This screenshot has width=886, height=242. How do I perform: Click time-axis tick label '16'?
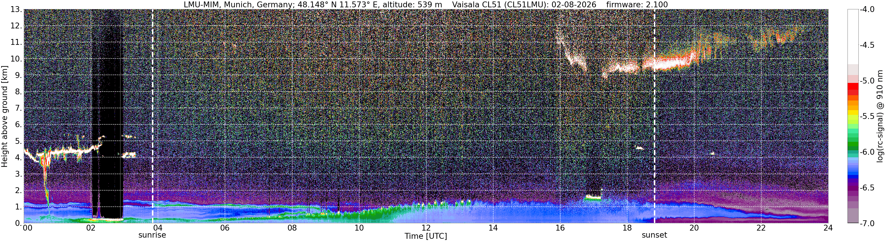[560, 228]
